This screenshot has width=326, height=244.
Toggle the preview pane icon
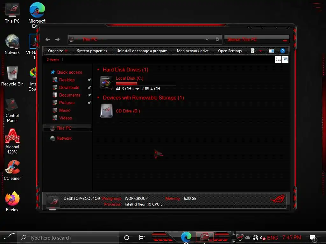271,51
